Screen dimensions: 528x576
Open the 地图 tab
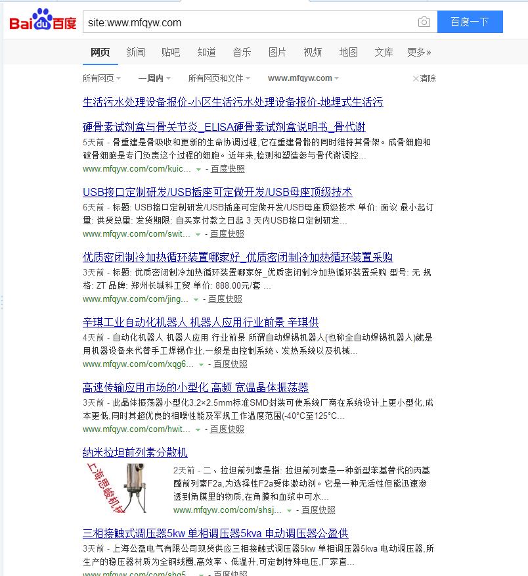(349, 52)
